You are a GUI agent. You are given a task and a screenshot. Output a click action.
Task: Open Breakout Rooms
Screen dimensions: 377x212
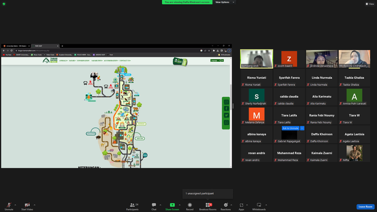click(x=208, y=206)
